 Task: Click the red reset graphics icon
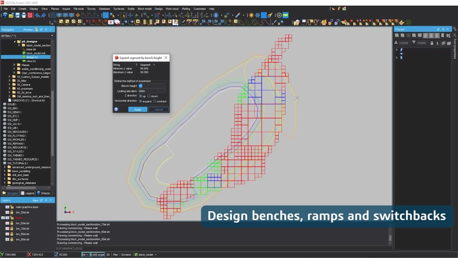tap(30, 15)
